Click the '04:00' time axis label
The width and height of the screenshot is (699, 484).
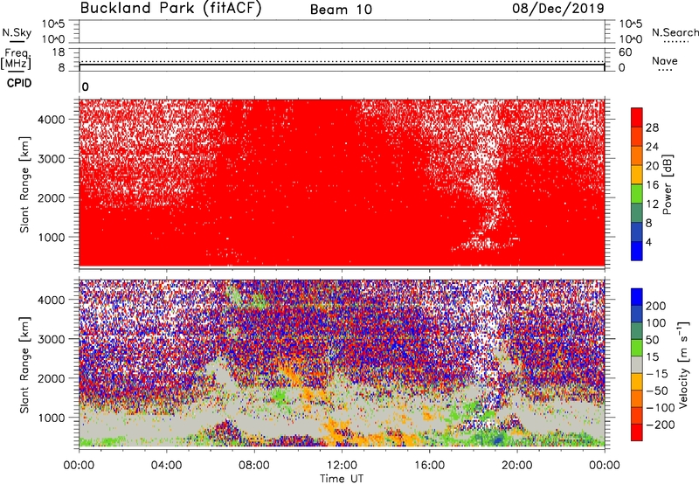click(x=167, y=466)
